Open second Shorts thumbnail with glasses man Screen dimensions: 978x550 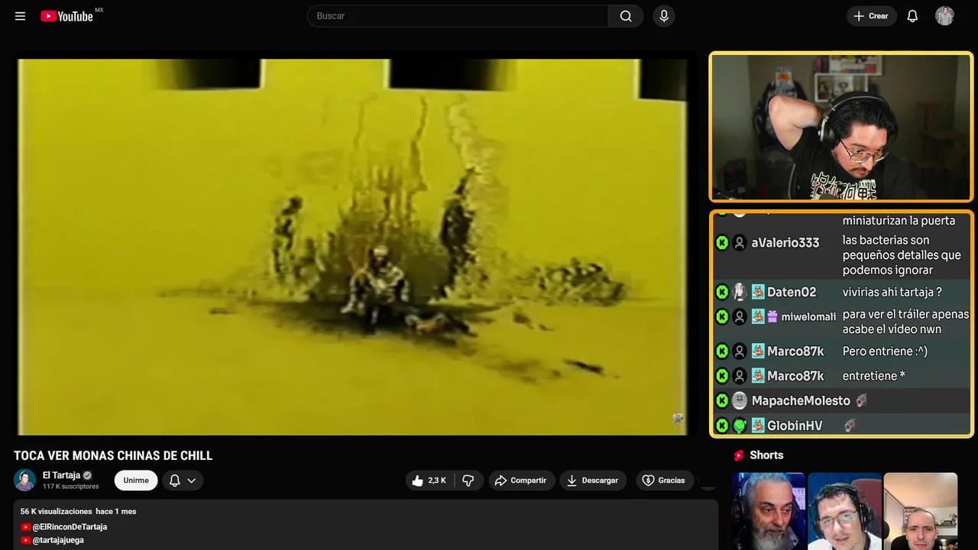(844, 511)
